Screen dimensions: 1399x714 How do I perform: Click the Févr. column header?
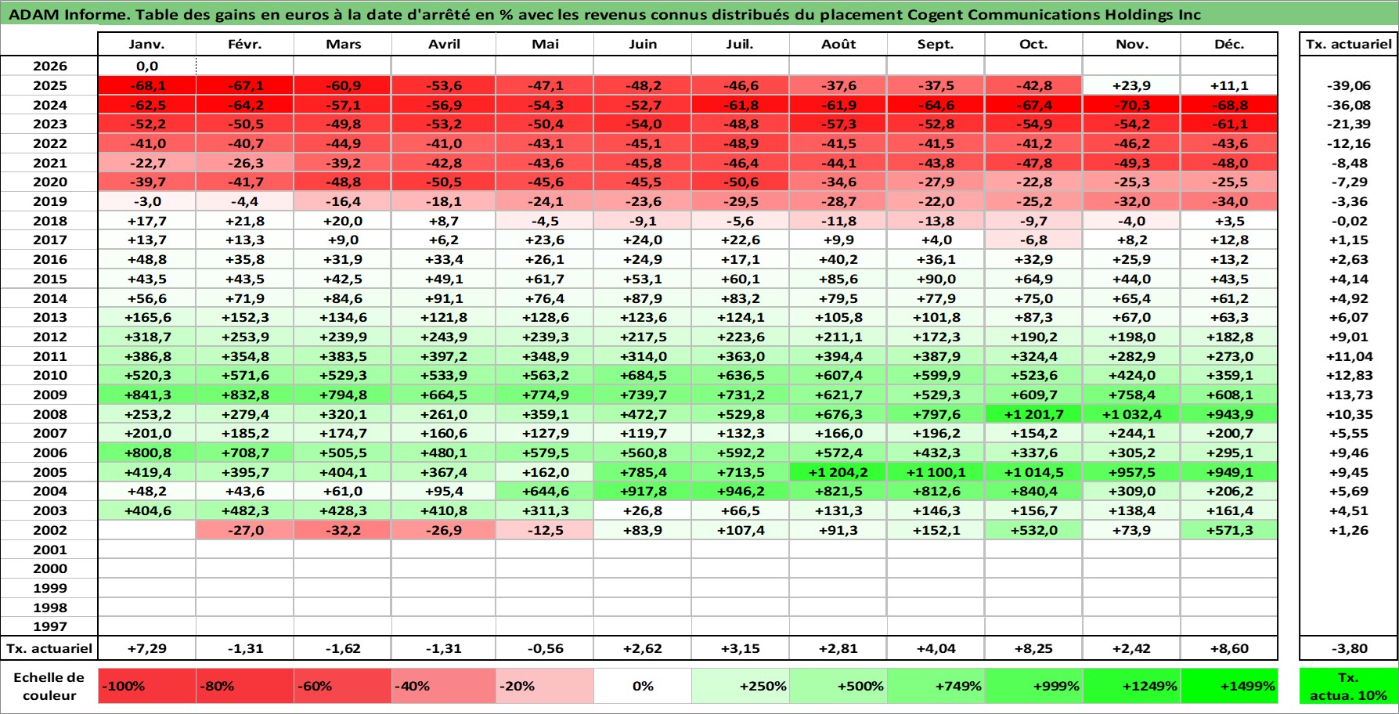[x=245, y=44]
